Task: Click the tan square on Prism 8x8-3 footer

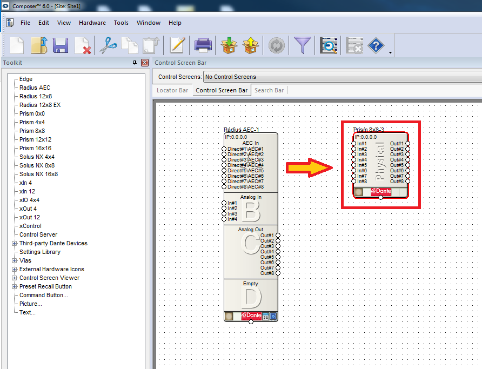Action: (x=359, y=192)
